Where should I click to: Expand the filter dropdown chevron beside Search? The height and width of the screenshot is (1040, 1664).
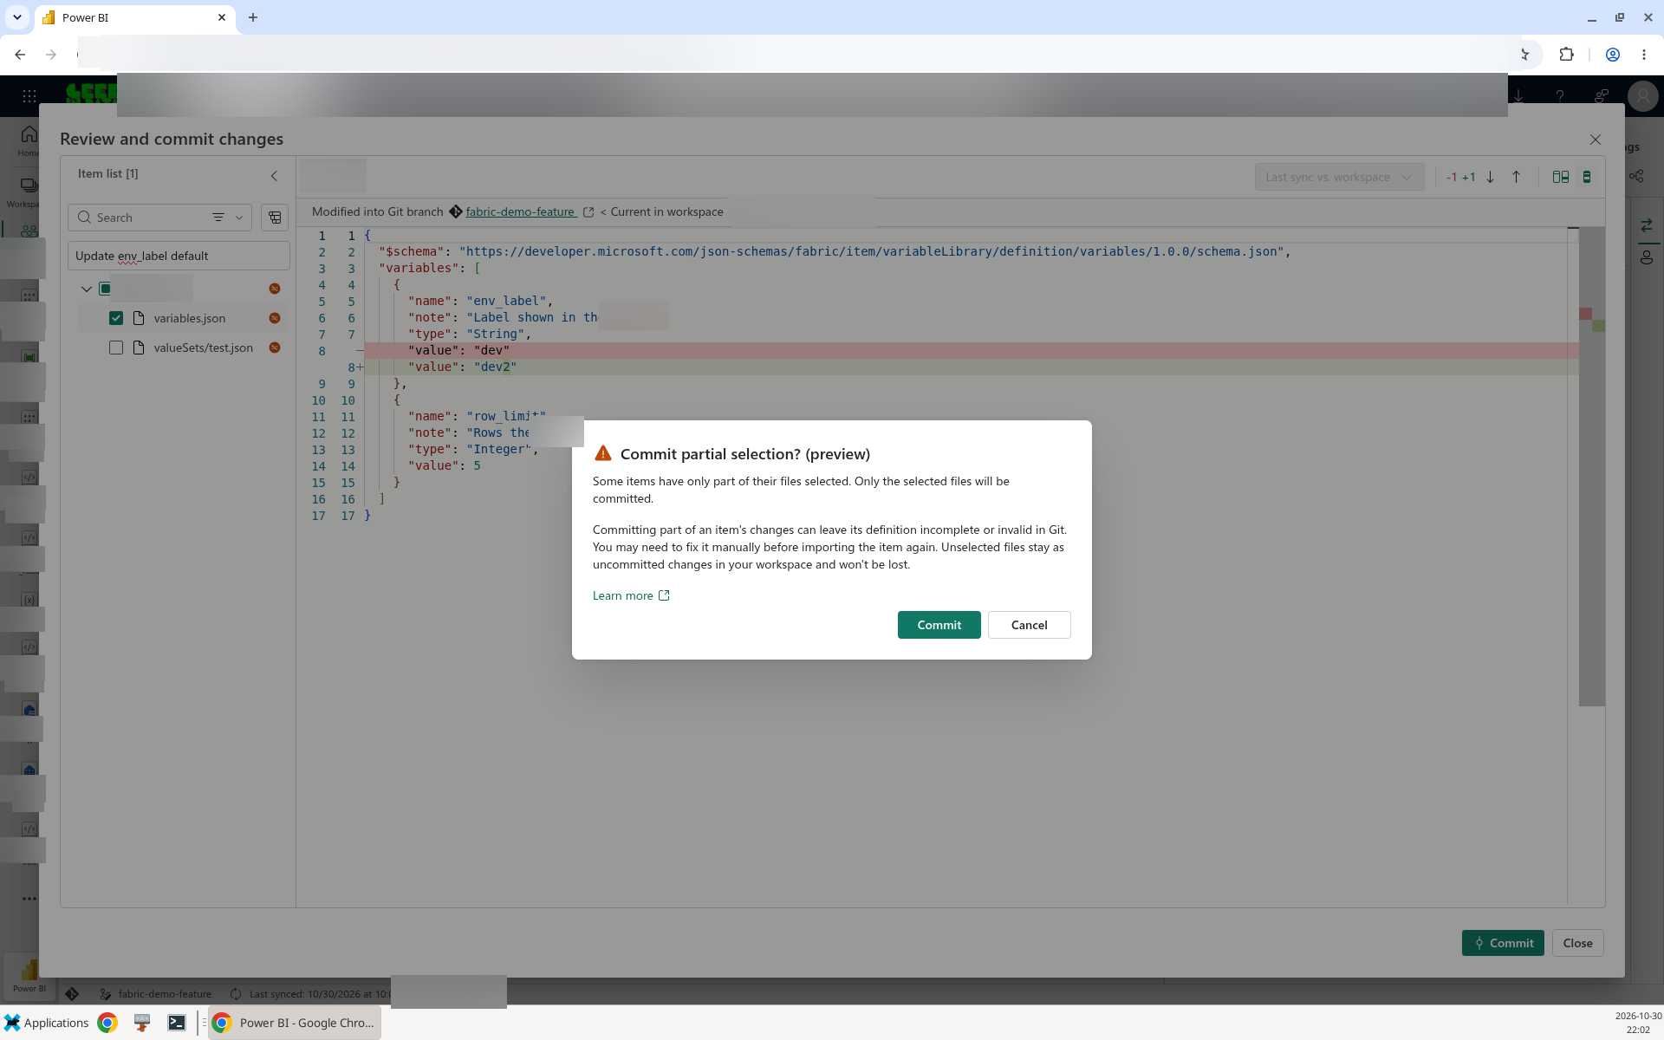tap(239, 218)
